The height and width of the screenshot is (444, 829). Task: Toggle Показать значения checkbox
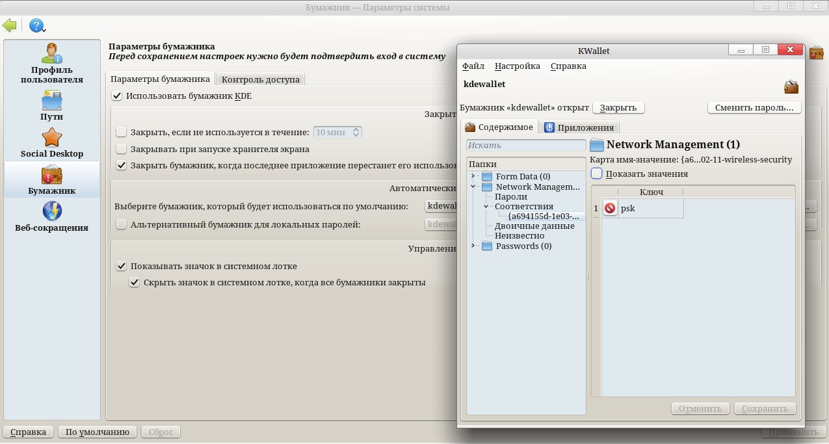pyautogui.click(x=597, y=174)
